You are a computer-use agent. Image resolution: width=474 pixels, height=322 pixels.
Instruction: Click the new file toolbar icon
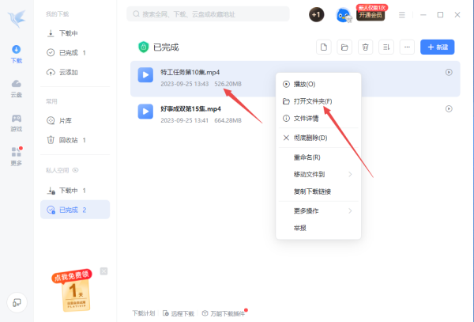coord(323,47)
